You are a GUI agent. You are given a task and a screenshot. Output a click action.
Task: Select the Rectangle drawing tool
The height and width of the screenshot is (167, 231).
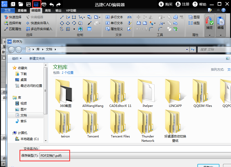[x=74, y=17]
